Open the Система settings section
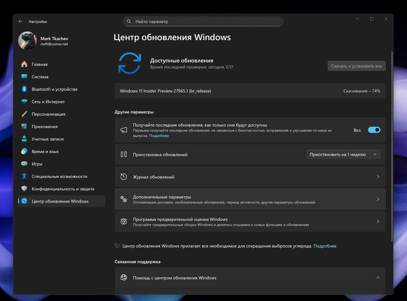407x301 pixels. coord(40,77)
